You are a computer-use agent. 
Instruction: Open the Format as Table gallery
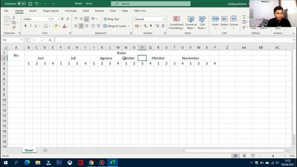pyautogui.click(x=191, y=23)
